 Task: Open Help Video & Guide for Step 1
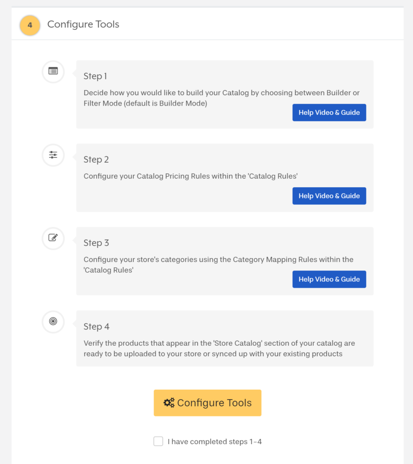(329, 112)
